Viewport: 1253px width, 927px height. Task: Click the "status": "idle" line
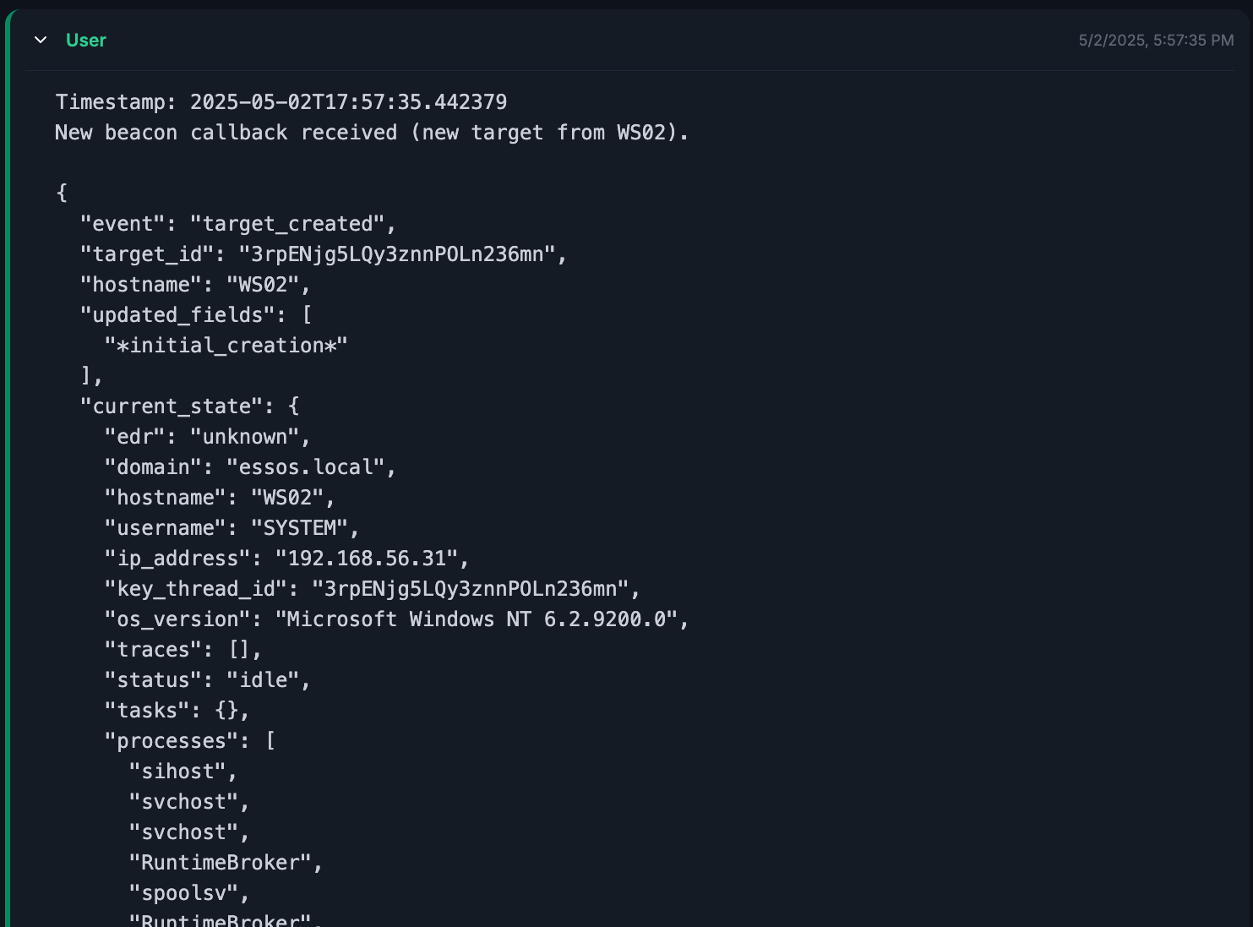coord(207,680)
